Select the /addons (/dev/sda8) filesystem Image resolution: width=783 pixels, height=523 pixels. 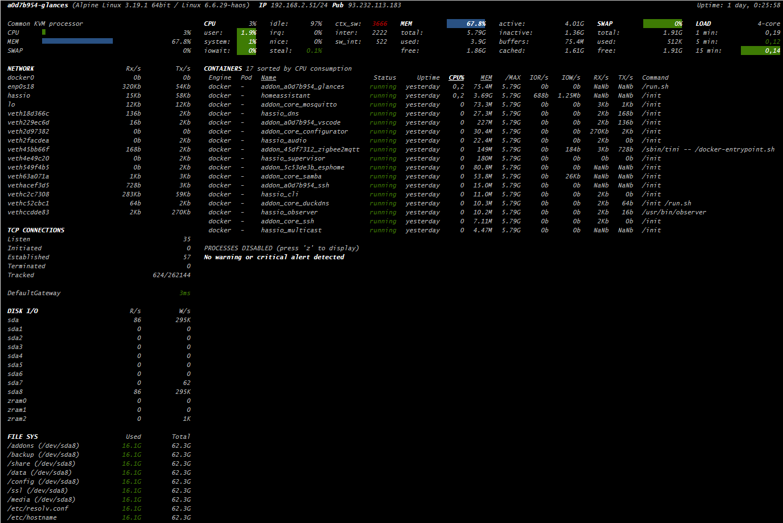pyautogui.click(x=43, y=446)
